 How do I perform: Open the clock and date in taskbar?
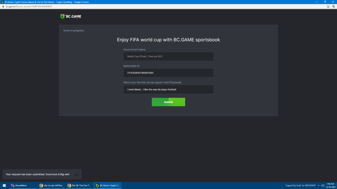[x=330, y=185]
